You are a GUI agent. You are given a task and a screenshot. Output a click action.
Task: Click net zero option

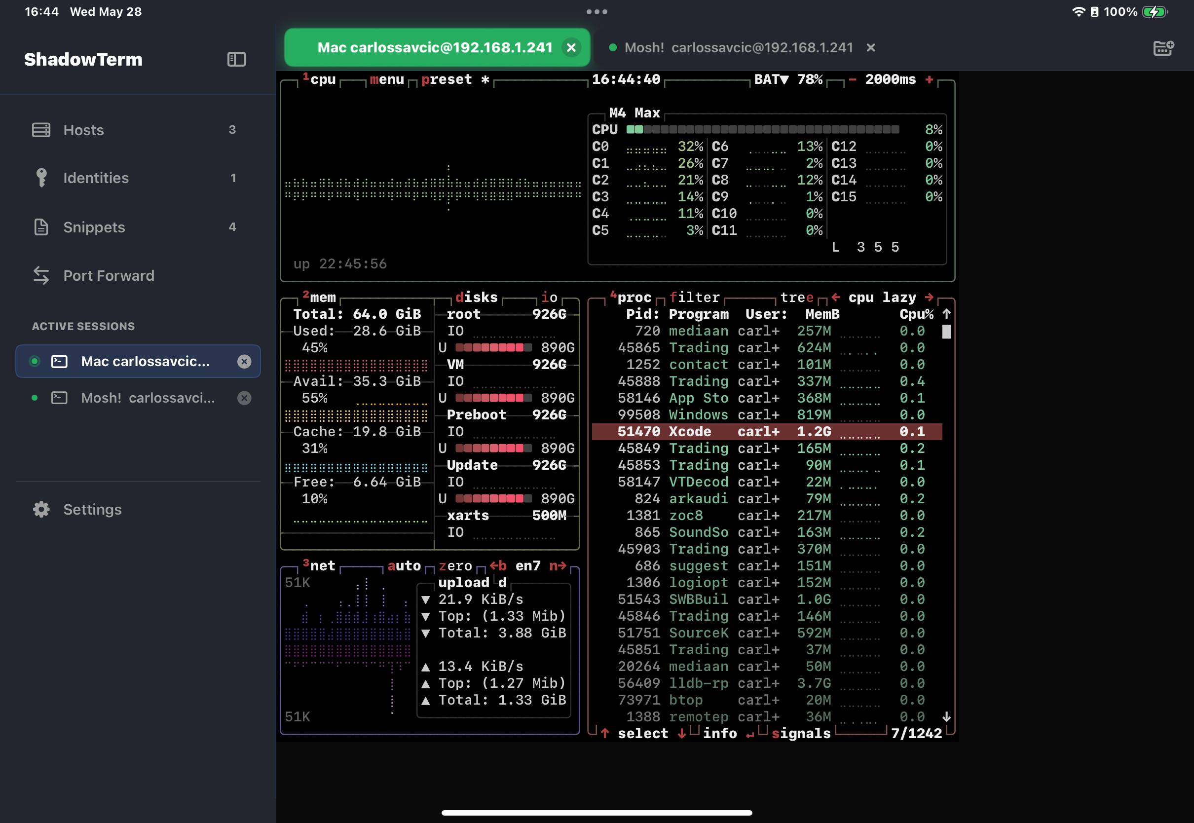(455, 565)
